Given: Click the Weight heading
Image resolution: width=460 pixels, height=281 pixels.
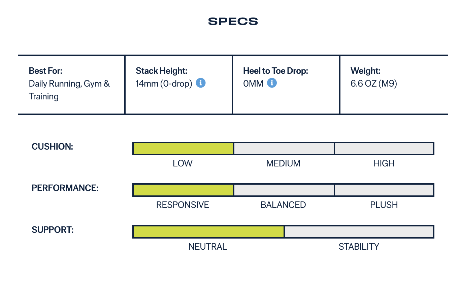Looking at the screenshot, I should 365,71.
